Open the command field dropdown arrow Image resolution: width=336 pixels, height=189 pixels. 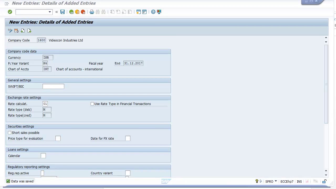(50, 12)
